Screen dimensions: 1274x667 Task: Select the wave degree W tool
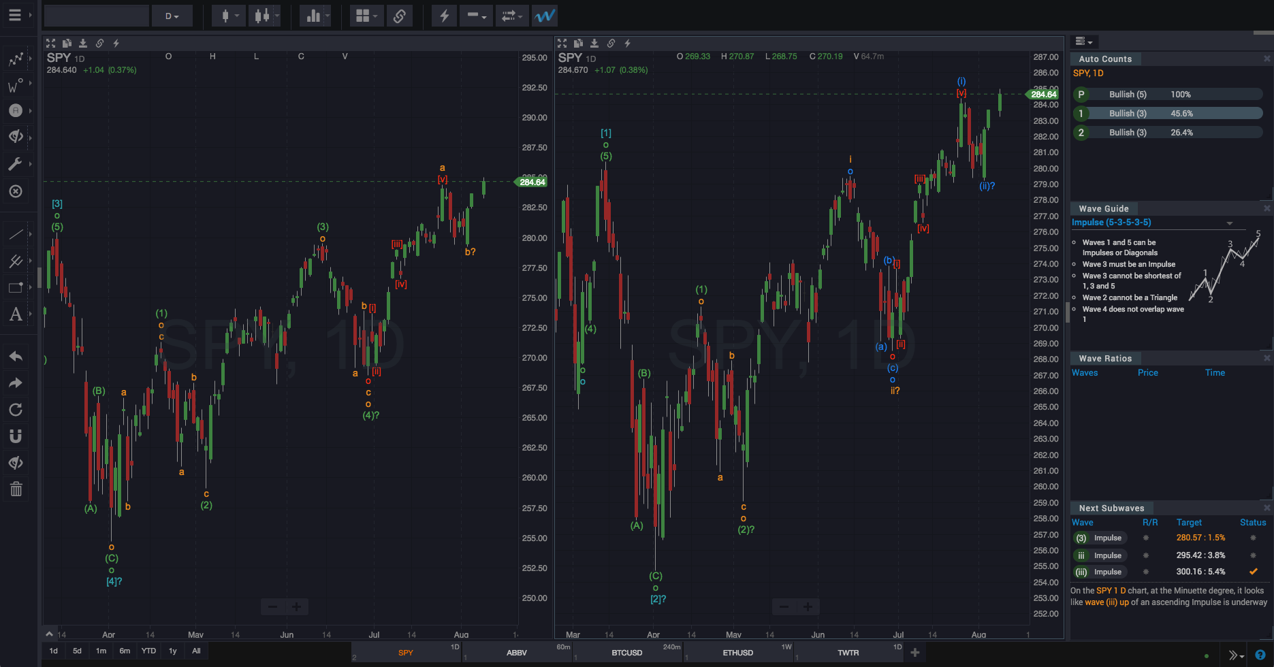pyautogui.click(x=16, y=86)
